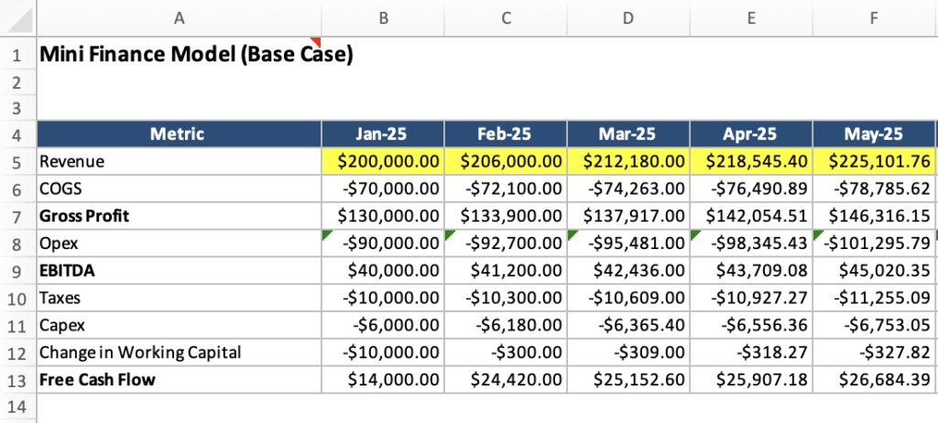Screen dimensions: 938x423
Task: Select the Jan-25 Revenue yellow cell
Action: point(383,161)
